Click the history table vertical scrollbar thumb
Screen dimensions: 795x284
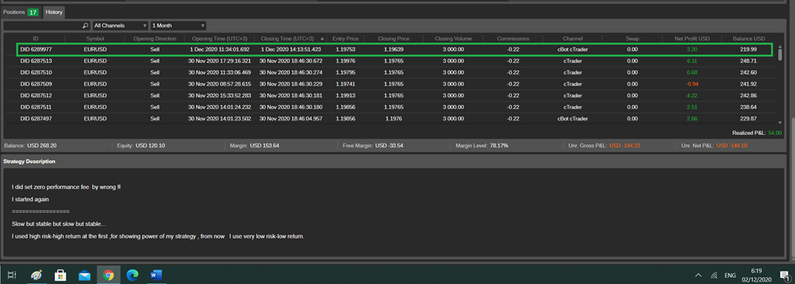(x=780, y=54)
